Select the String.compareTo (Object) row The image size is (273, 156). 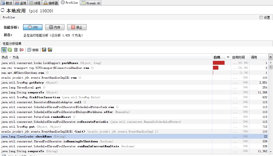click(x=134, y=92)
